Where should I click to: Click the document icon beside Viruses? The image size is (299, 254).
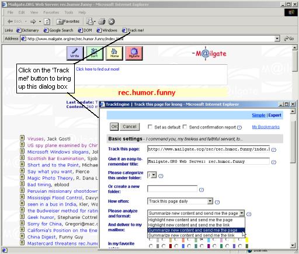coord(22,138)
